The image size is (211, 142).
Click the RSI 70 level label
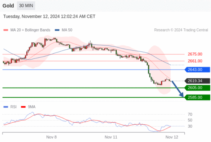pyautogui.click(x=190, y=114)
